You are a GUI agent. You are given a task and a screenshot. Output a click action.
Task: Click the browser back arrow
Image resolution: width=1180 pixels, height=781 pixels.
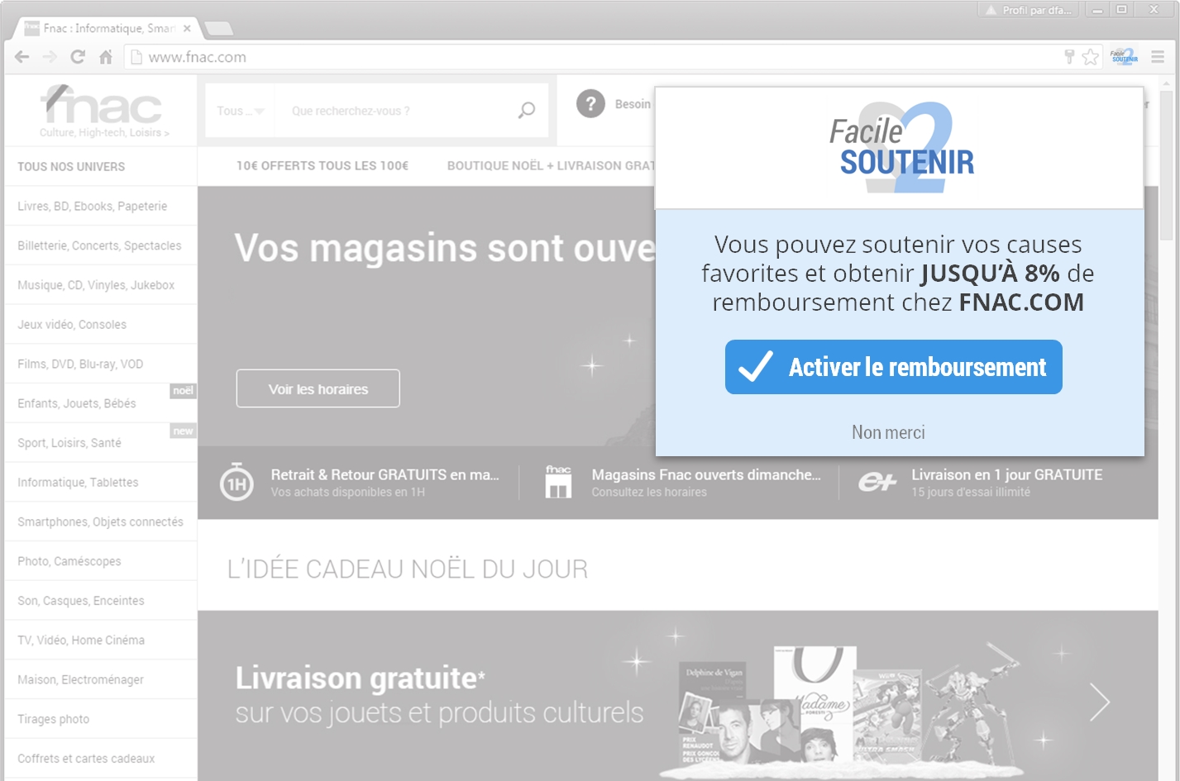(x=22, y=57)
